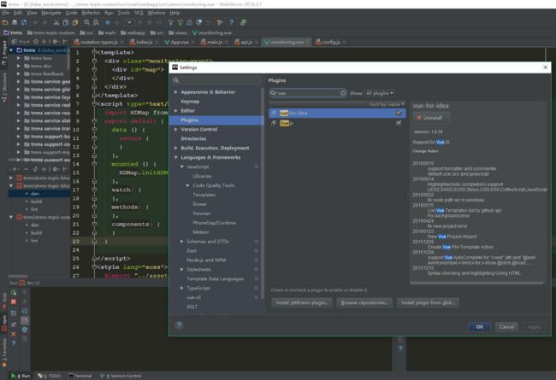Click the Cut scissors icon in toolbar
The image size is (556, 380).
[x=56, y=23]
